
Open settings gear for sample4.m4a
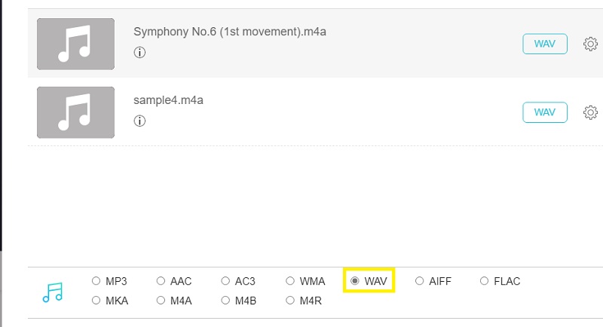point(590,112)
